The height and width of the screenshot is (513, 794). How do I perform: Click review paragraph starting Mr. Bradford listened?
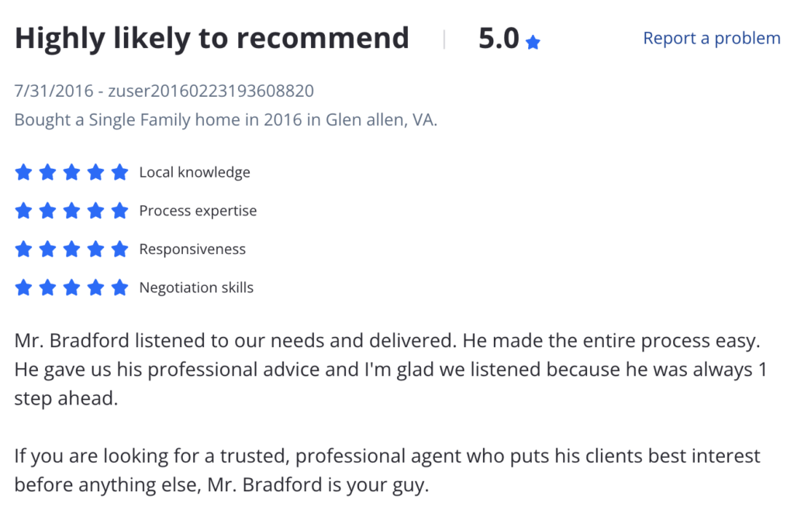click(391, 370)
